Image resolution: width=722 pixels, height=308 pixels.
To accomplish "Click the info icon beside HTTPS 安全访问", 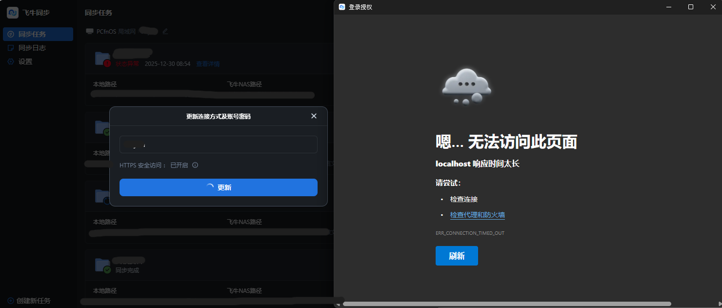I will click(x=195, y=165).
